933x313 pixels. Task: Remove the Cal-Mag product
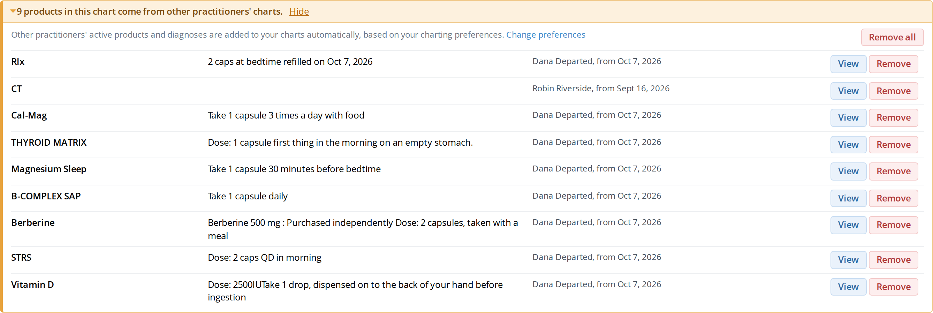pos(893,117)
